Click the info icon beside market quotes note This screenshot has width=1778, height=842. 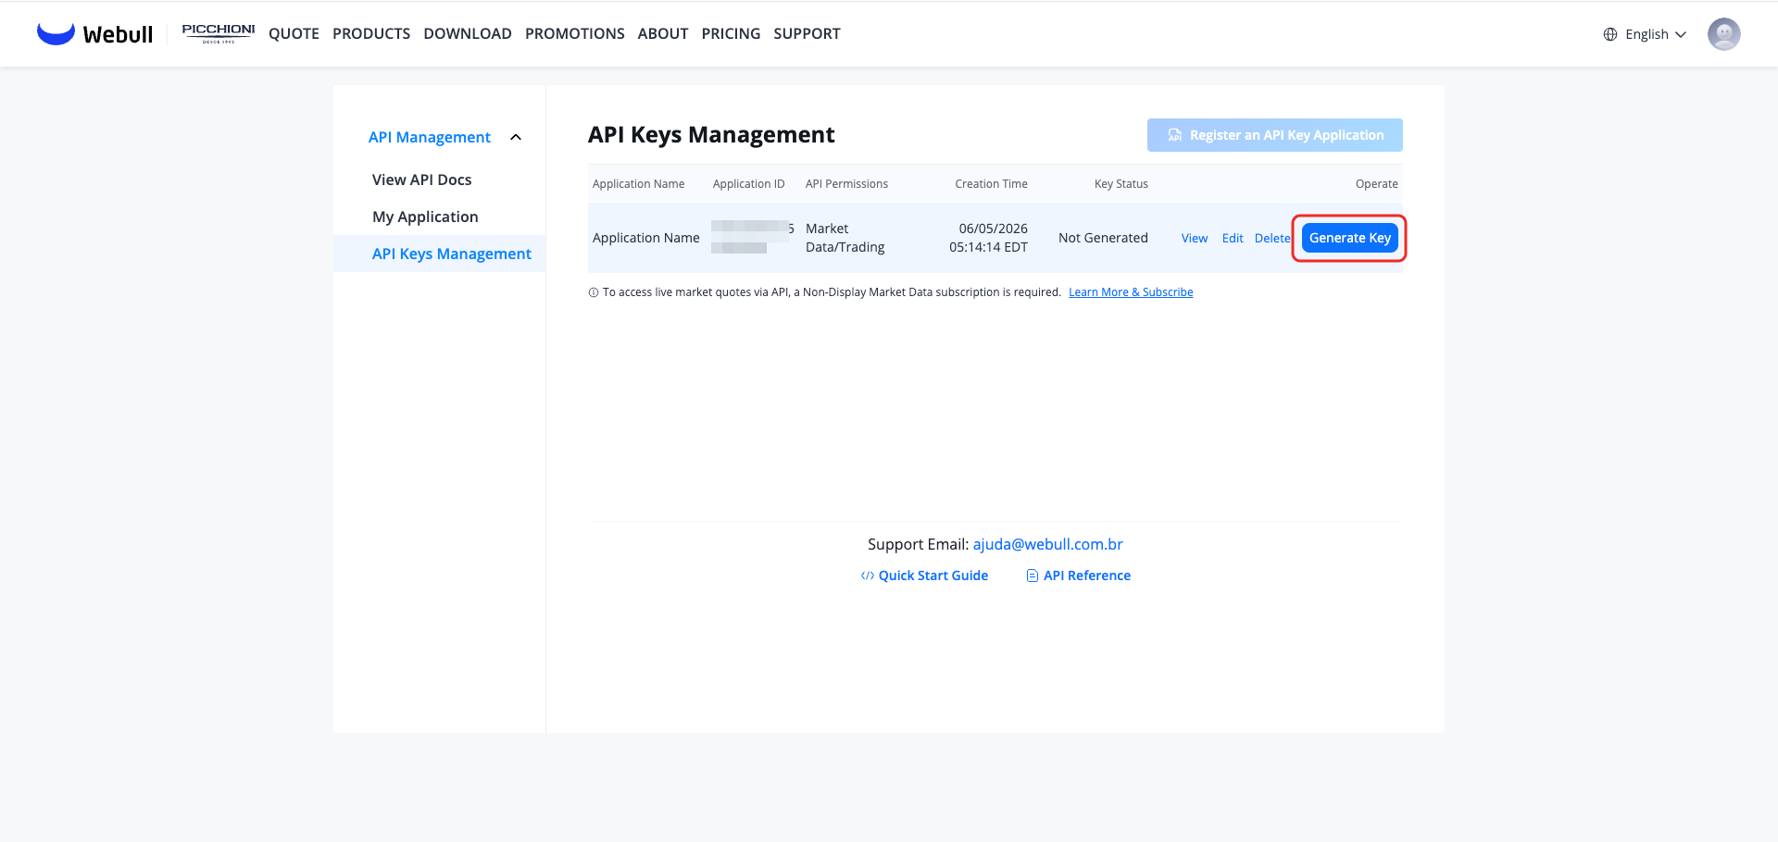(x=594, y=292)
